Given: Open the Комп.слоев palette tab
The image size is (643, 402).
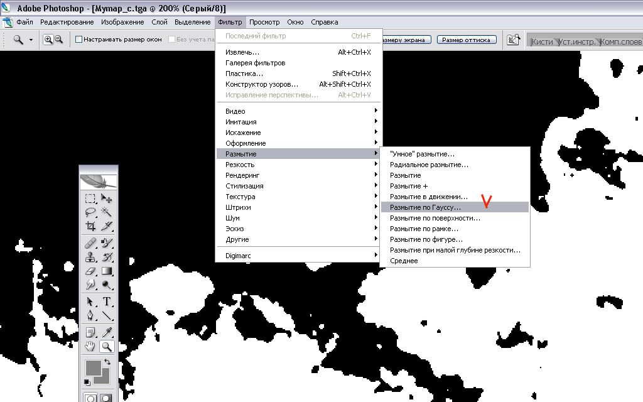Looking at the screenshot, I should [x=621, y=41].
